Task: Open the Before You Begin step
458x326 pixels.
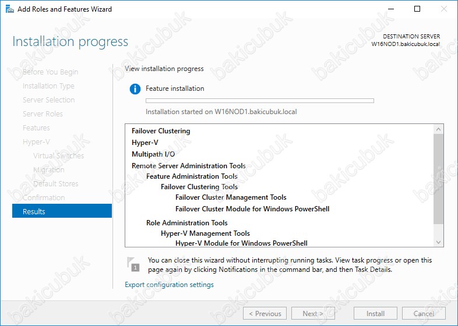Action: pyautogui.click(x=50, y=72)
